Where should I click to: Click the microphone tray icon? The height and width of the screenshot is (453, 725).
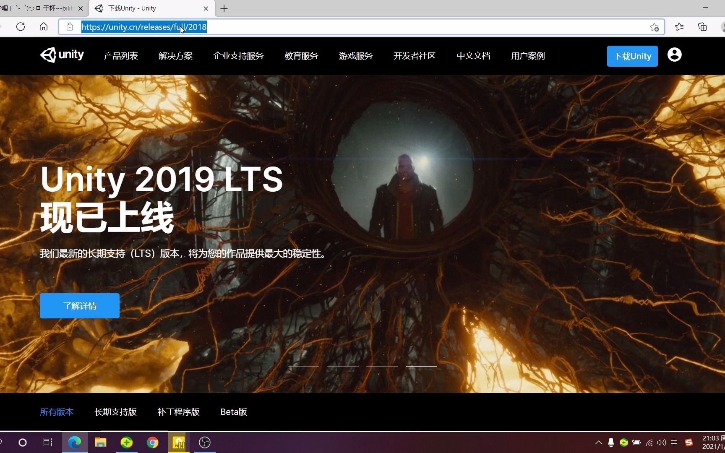click(611, 443)
